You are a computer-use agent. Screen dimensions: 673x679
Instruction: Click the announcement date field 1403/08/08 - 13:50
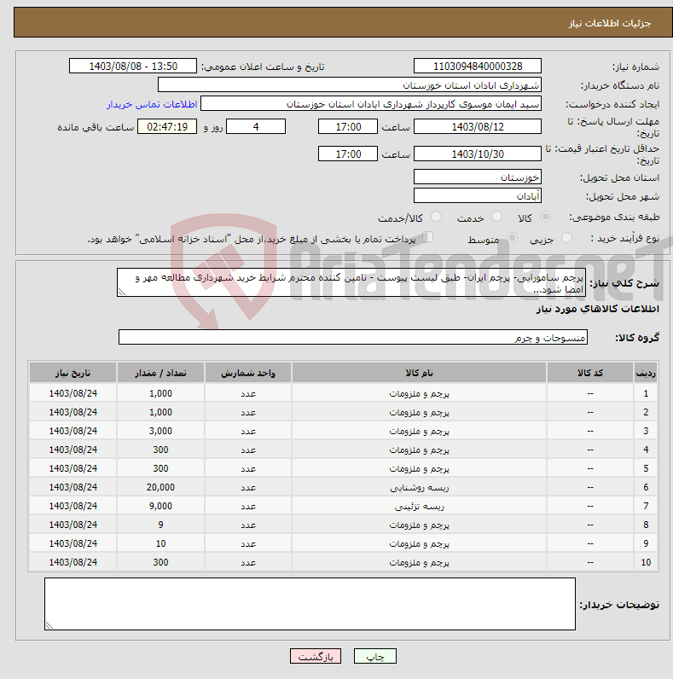133,67
